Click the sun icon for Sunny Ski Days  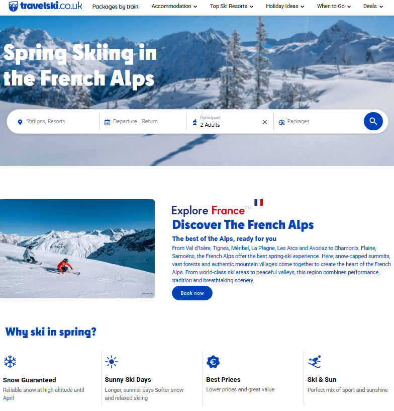[x=112, y=361]
